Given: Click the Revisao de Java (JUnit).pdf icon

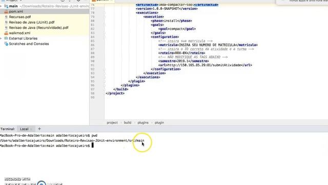Looking at the screenshot, I should click(x=6, y=22).
